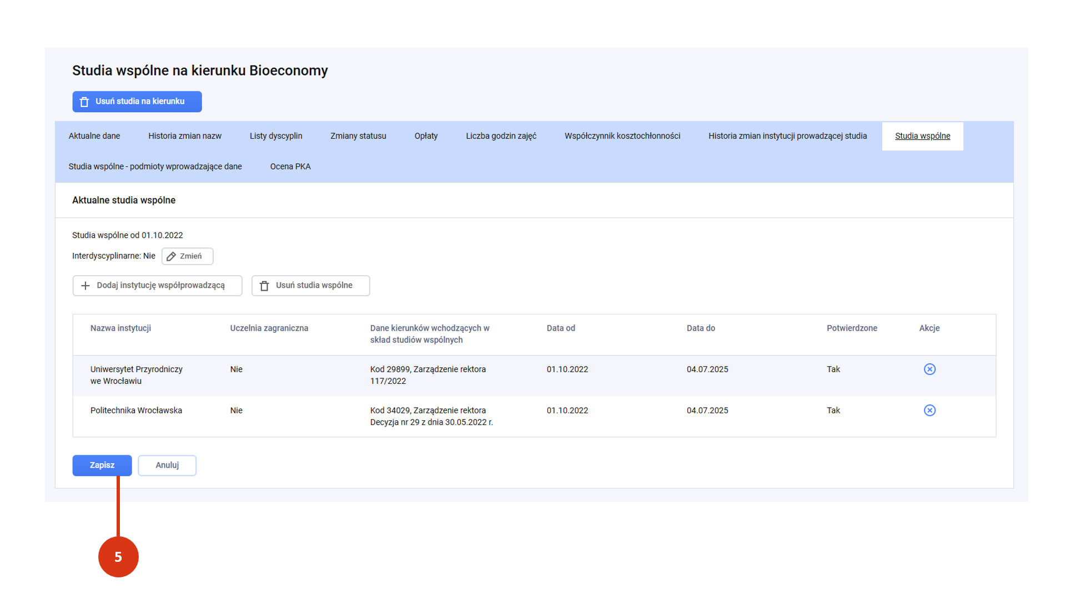The image size is (1066, 599).
Task: Click Dane kierunków wchodzących column header
Action: coord(430,334)
